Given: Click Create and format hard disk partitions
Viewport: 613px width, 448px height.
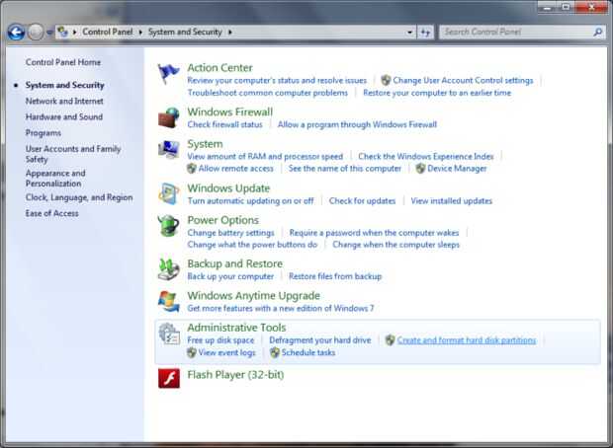Looking at the screenshot, I should [x=467, y=340].
